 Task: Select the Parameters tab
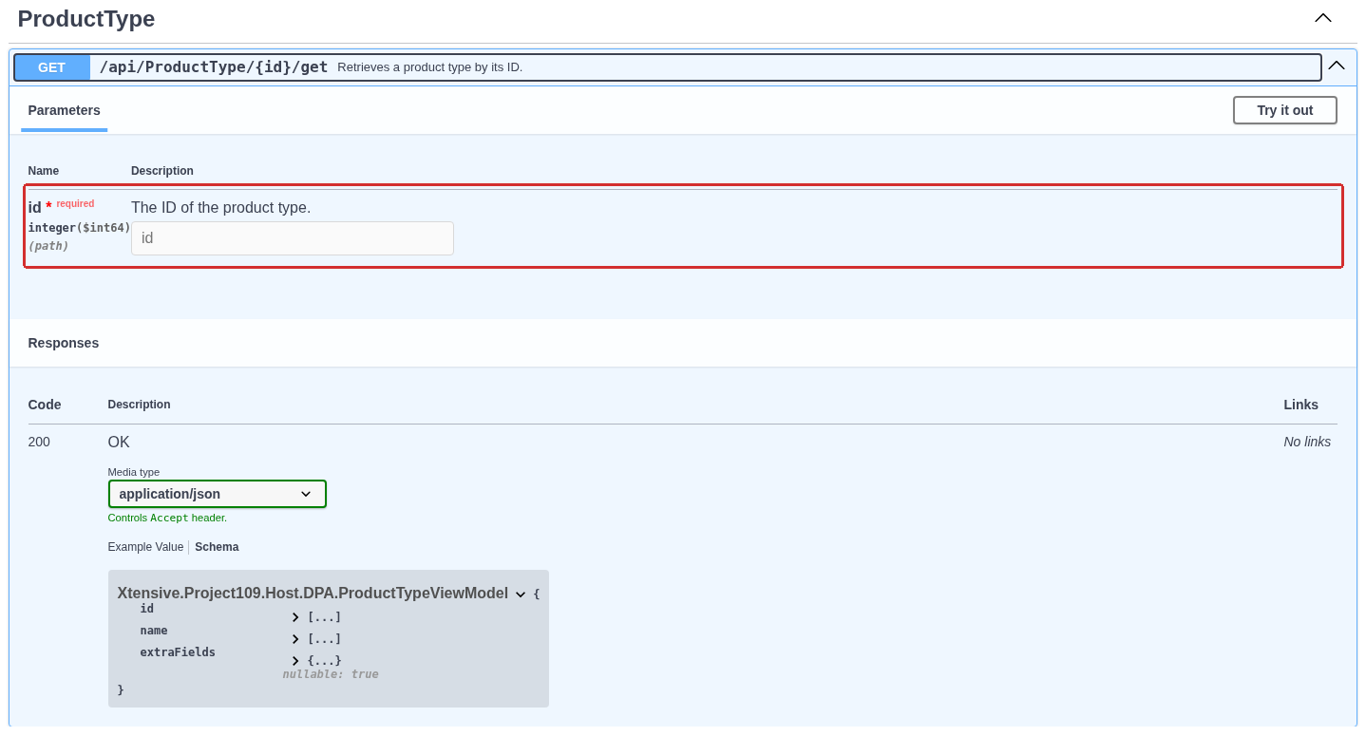65,110
